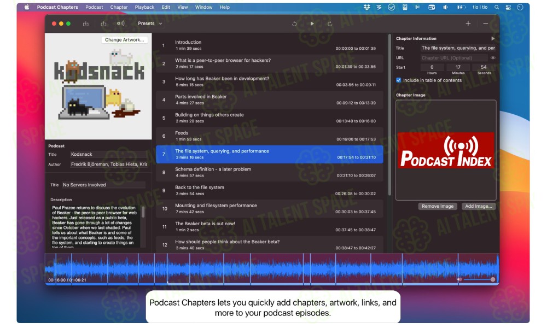Click the checkmark circle menu bar icon

[392, 7]
